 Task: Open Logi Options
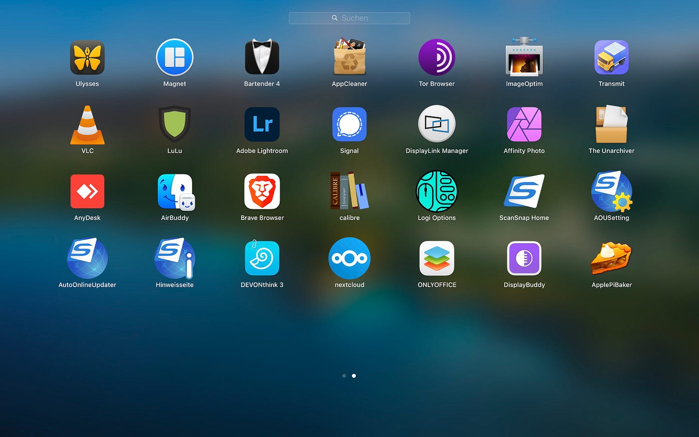pos(437,191)
